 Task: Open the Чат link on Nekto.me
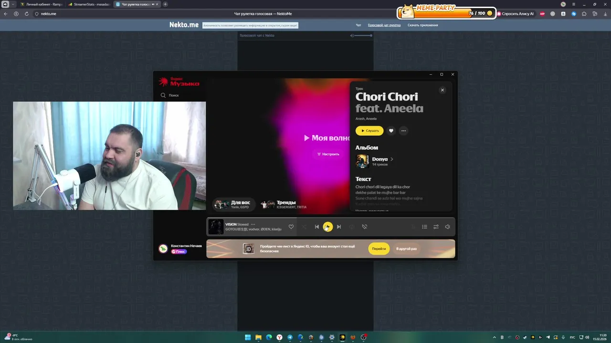click(x=358, y=25)
